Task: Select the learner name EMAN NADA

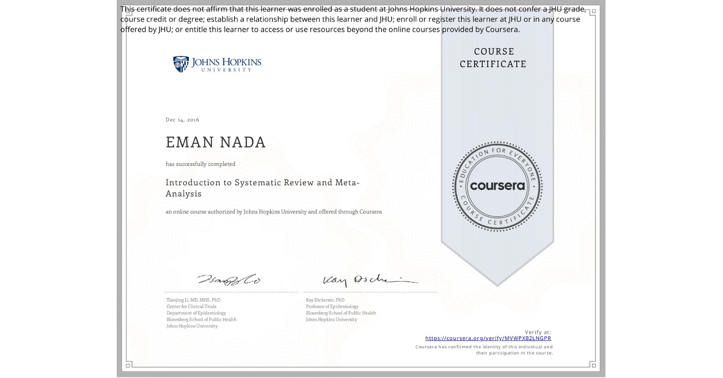Action: point(216,142)
